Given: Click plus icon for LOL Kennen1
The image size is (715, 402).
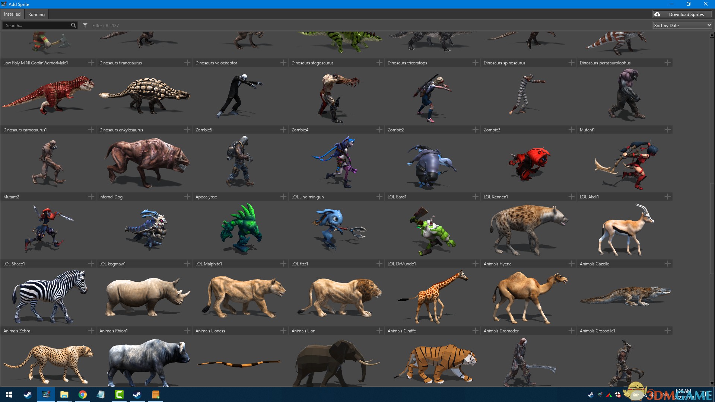Looking at the screenshot, I should [572, 197].
